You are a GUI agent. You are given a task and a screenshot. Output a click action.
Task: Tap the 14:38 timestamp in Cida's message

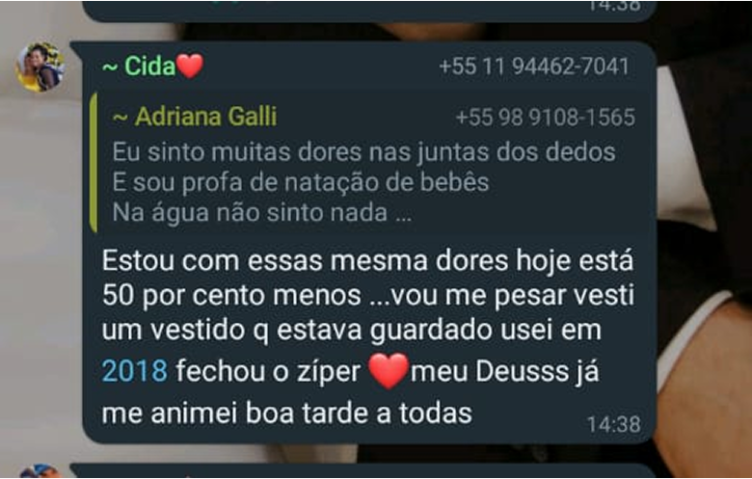614,424
